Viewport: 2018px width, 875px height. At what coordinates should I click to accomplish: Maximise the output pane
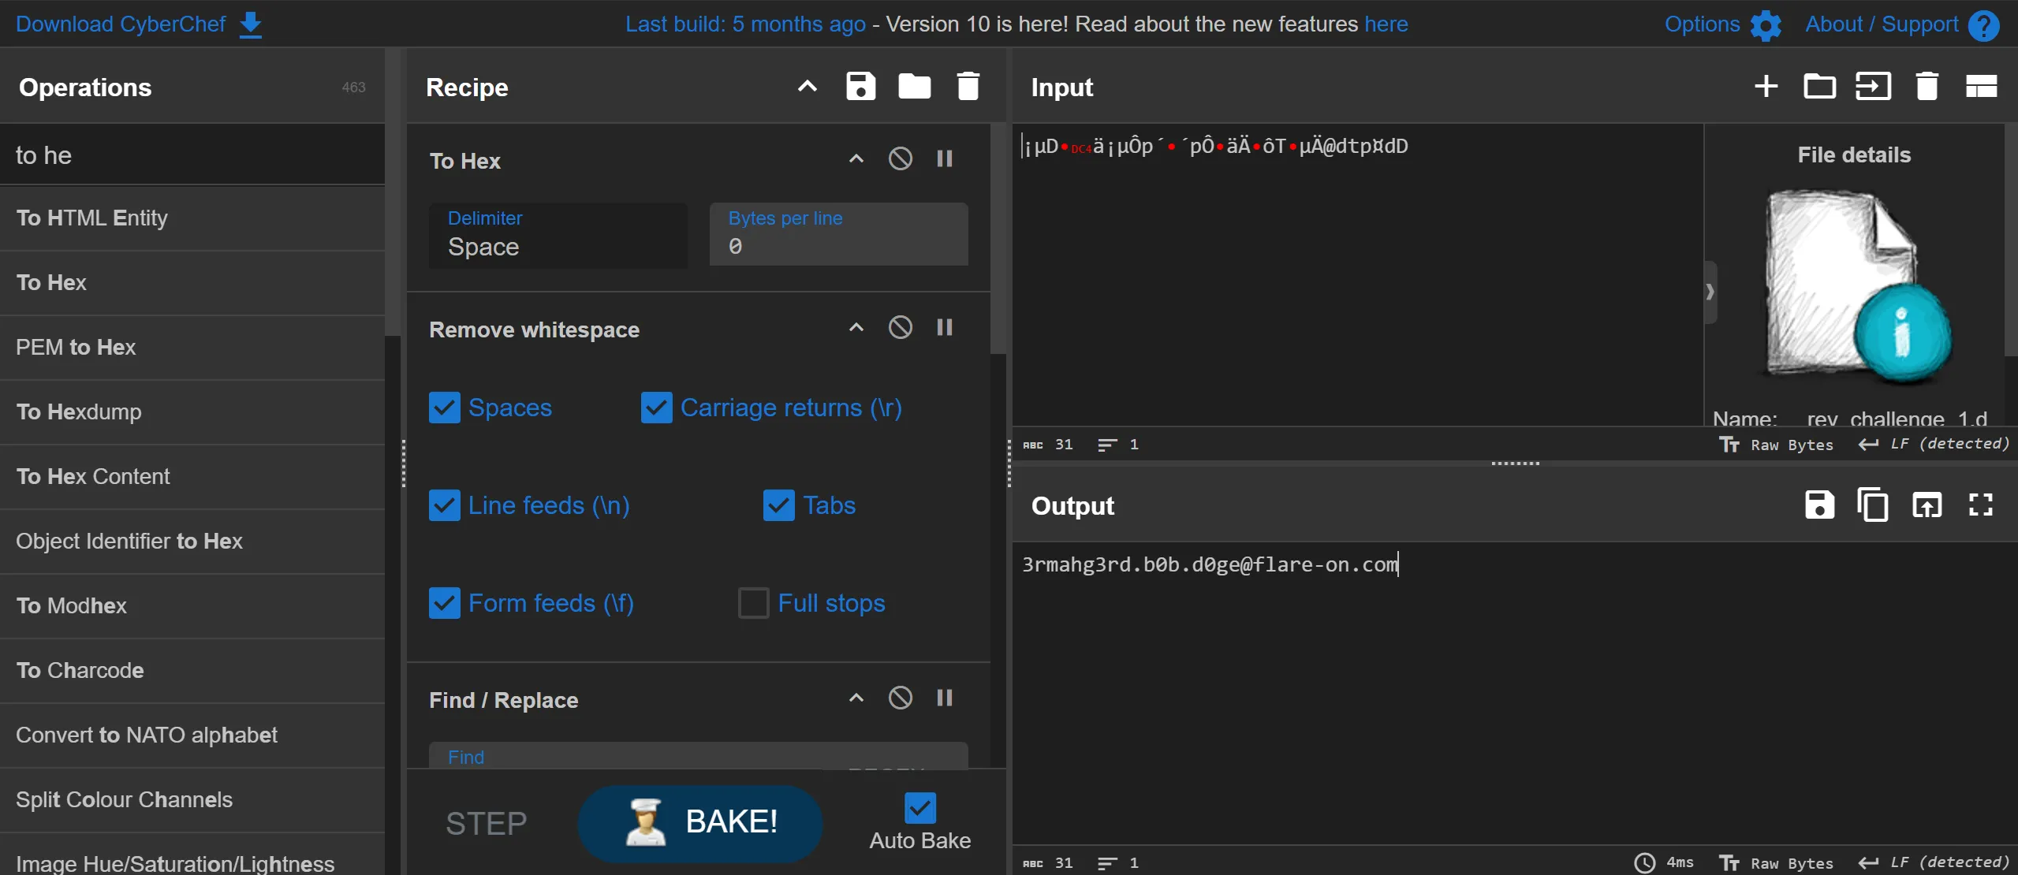(1980, 505)
